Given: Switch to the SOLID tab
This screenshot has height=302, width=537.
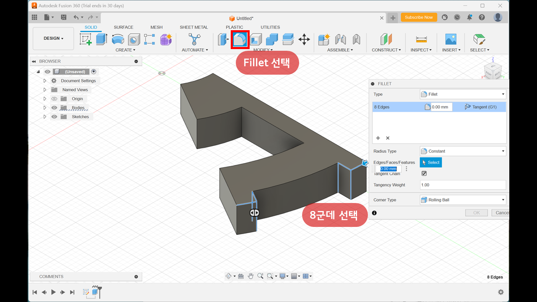Looking at the screenshot, I should (x=91, y=27).
